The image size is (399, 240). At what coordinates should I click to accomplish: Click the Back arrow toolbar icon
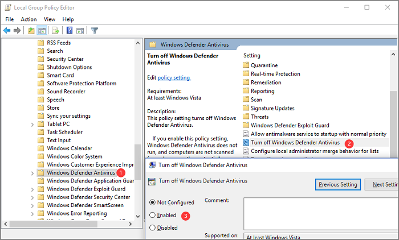7,31
